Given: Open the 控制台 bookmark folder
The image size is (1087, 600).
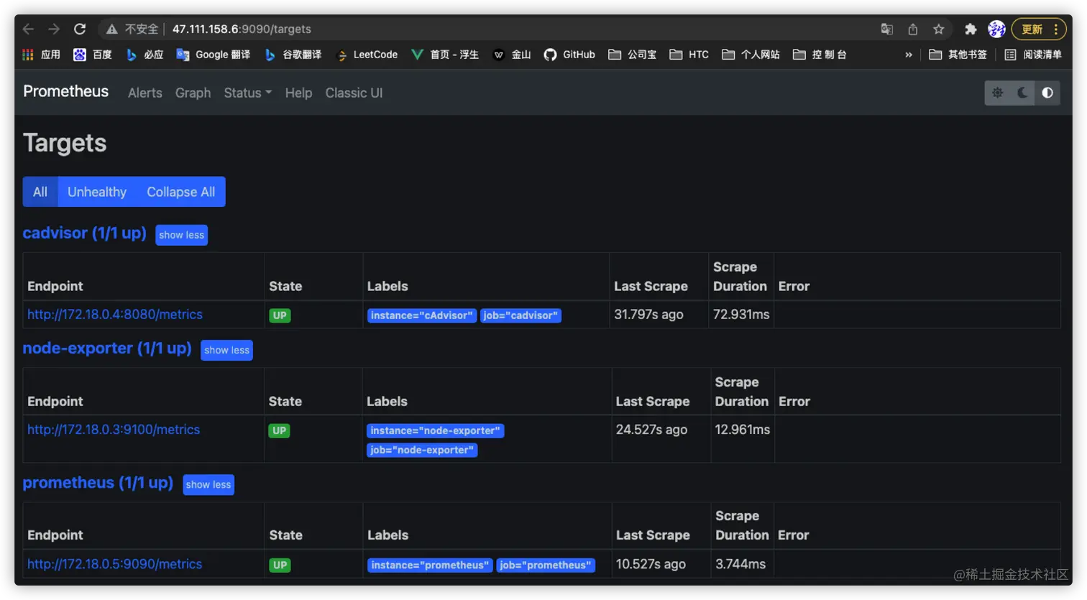Looking at the screenshot, I should coord(820,55).
